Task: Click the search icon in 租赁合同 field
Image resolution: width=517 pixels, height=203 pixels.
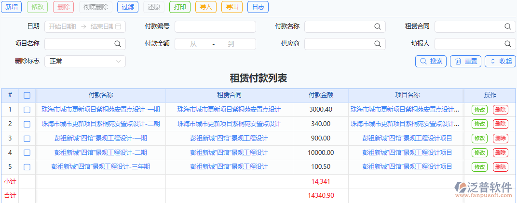Action: [508, 26]
